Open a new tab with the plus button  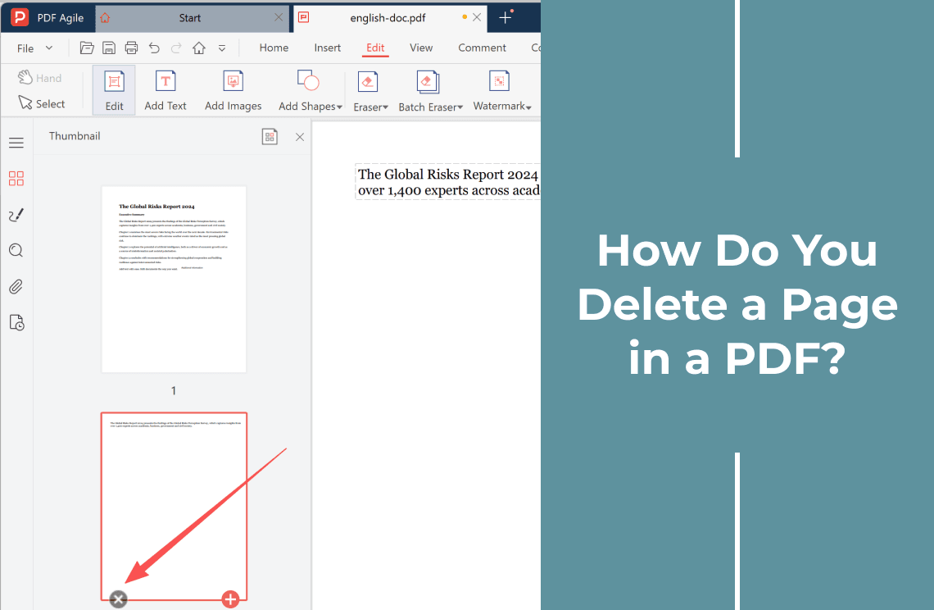[506, 18]
